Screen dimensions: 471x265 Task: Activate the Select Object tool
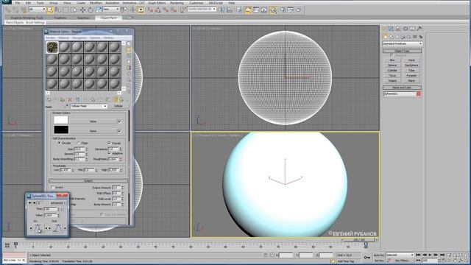(50, 10)
